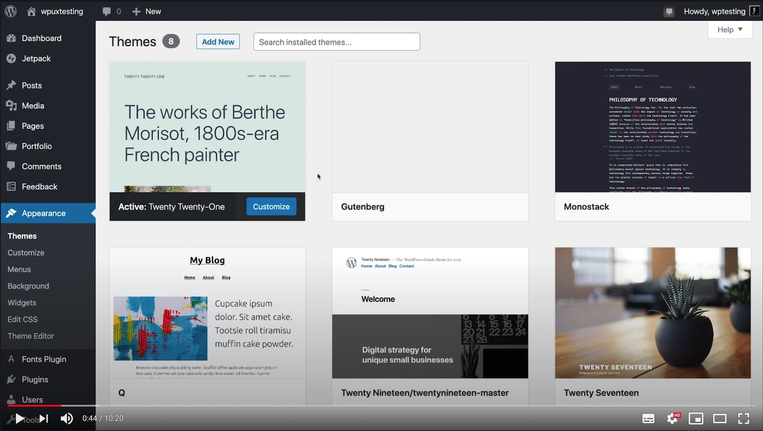This screenshot has height=431, width=763.
Task: Skip to next video
Action: (44, 418)
